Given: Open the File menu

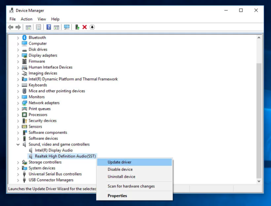Looking at the screenshot, I should [x=13, y=19].
